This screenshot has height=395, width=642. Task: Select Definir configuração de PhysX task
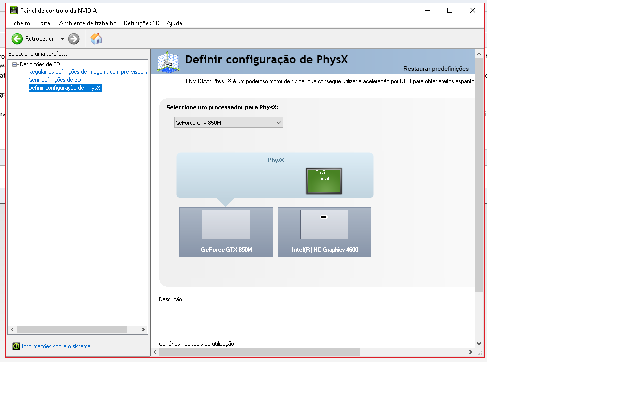65,88
